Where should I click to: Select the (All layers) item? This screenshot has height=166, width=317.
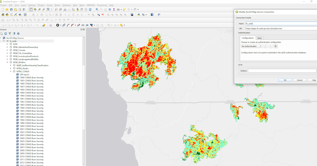point(24,75)
